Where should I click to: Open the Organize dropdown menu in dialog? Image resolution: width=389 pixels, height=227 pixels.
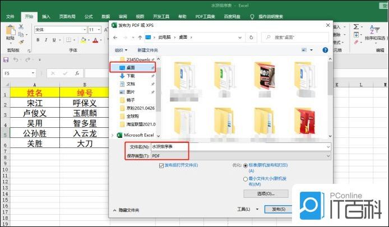coord(121,50)
